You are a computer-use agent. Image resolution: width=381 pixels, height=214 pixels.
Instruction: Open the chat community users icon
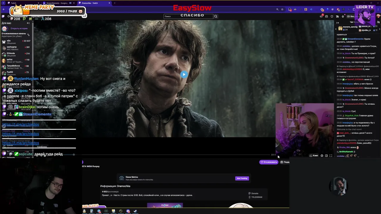click(x=378, y=22)
